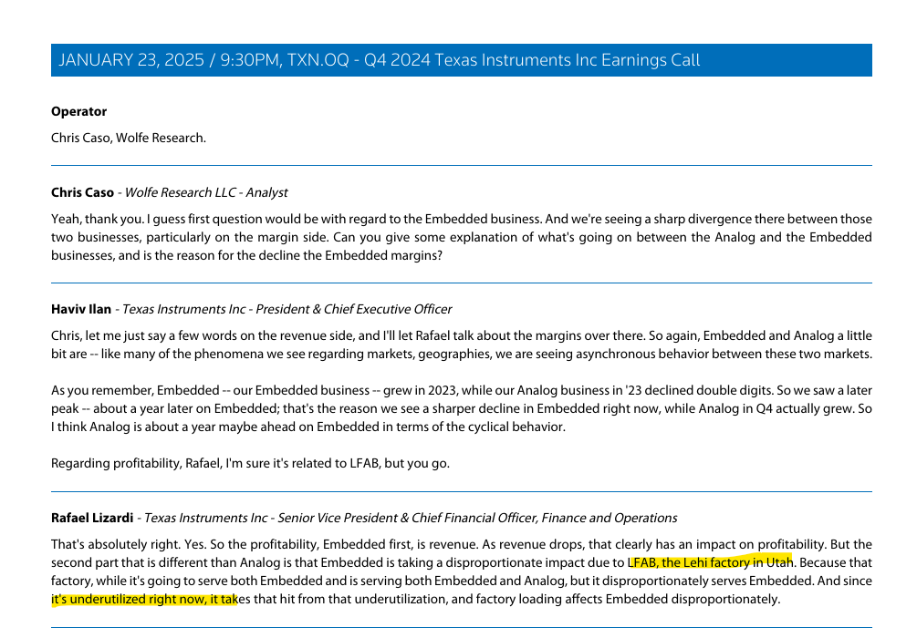Click "President & Chief Executive Officer" title
This screenshot has width=917, height=638.
pyautogui.click(x=354, y=310)
